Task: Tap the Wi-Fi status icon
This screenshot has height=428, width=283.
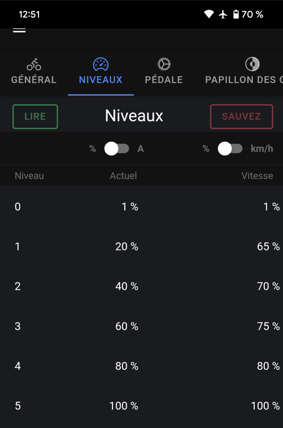Action: (x=209, y=14)
